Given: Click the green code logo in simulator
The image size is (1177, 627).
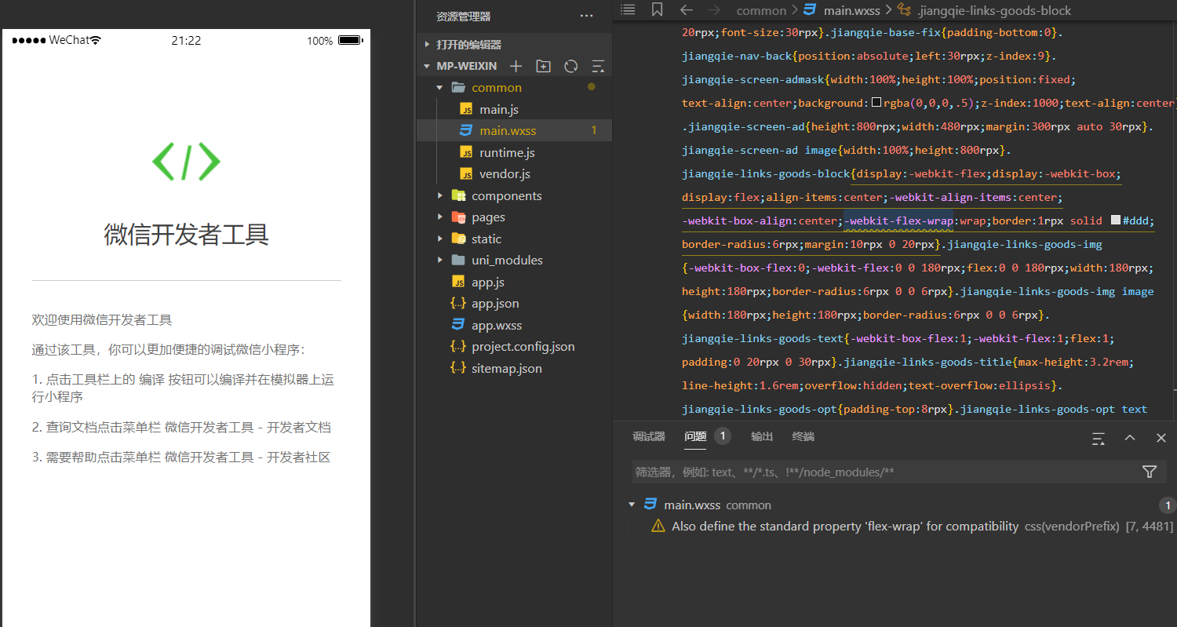Looking at the screenshot, I should (186, 162).
